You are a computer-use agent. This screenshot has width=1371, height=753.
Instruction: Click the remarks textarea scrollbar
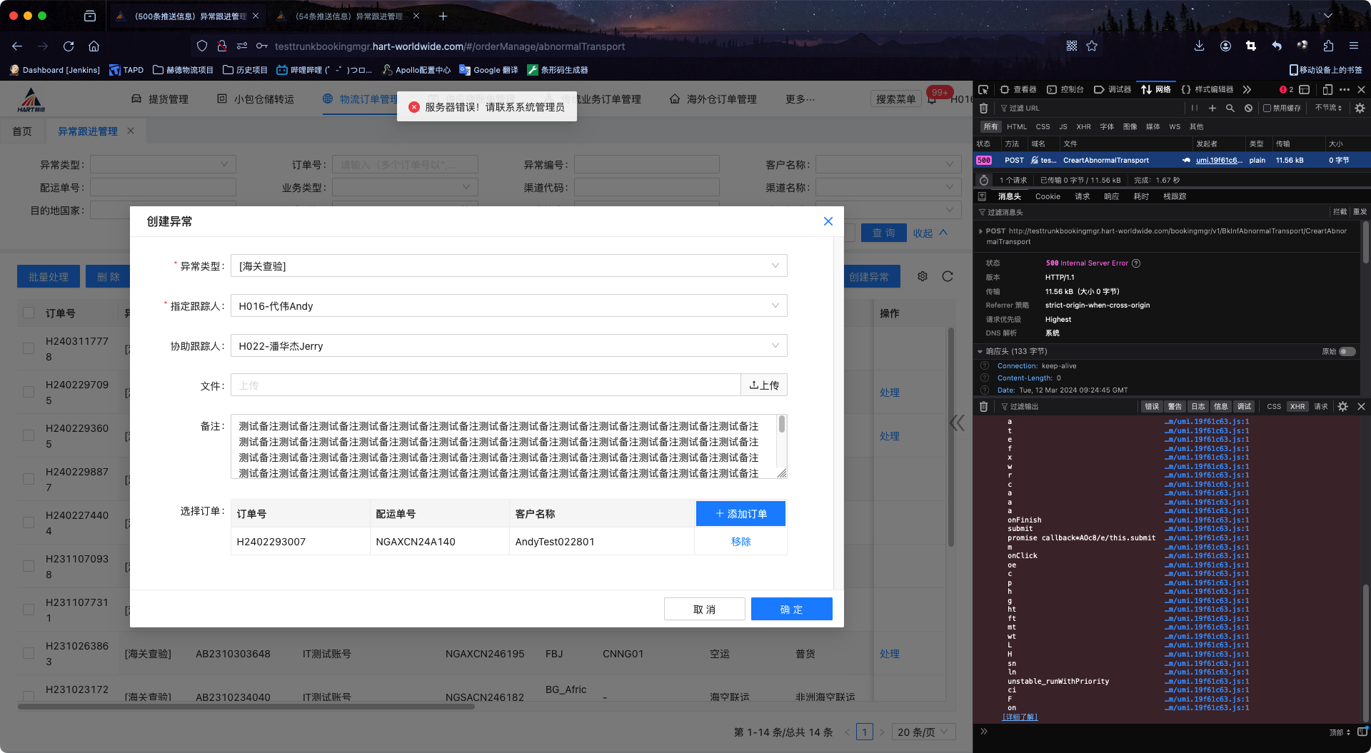[782, 425]
